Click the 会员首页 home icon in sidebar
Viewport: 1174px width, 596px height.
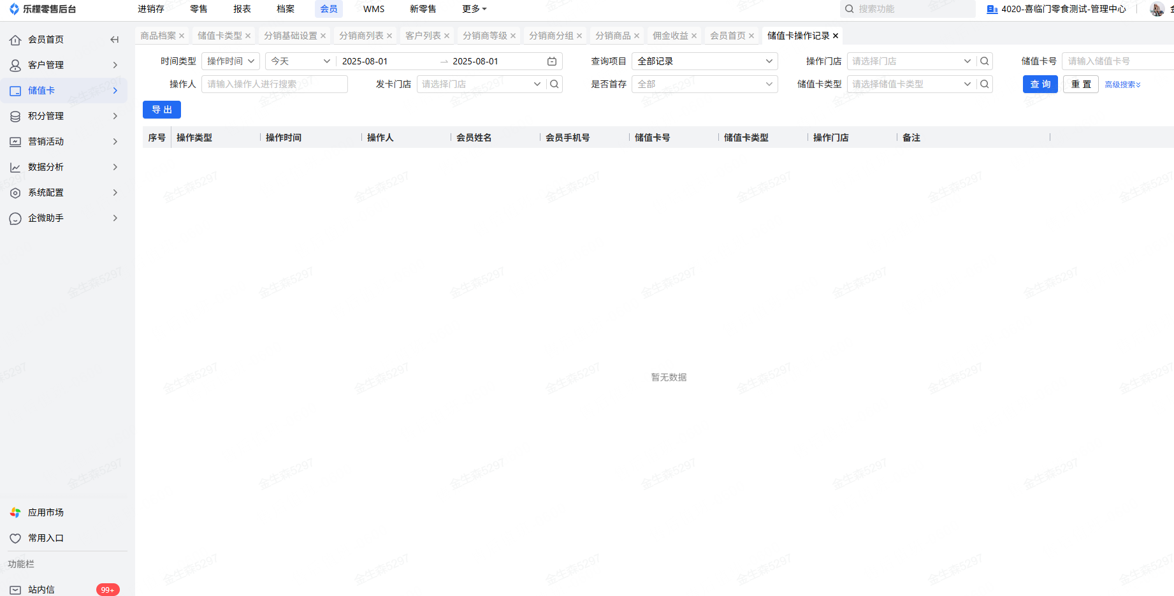15,40
